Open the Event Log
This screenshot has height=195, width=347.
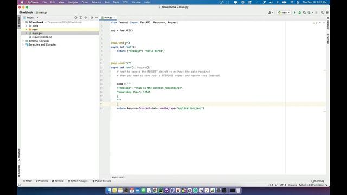point(318,181)
